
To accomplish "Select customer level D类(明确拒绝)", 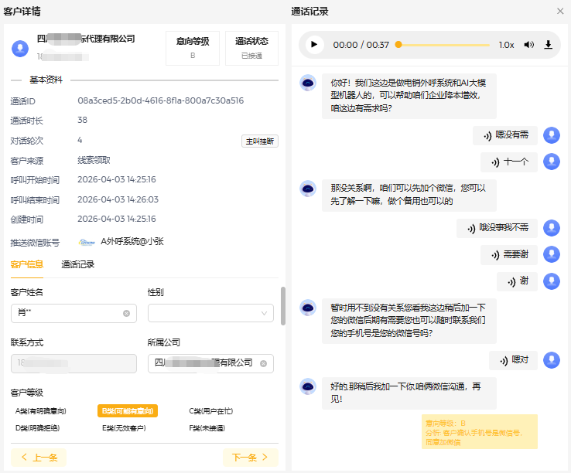I will coord(37,427).
